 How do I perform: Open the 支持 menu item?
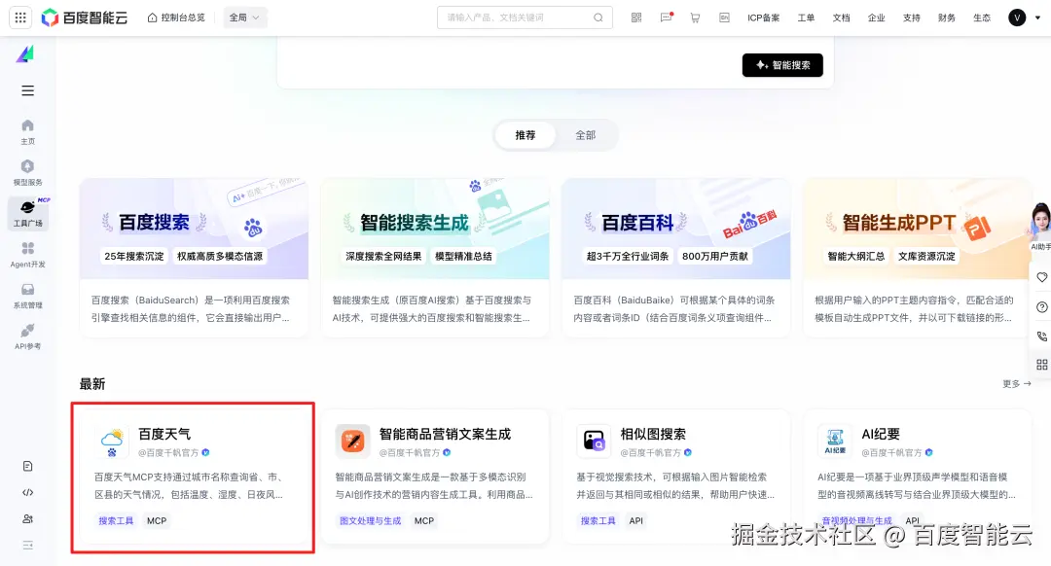click(x=912, y=18)
